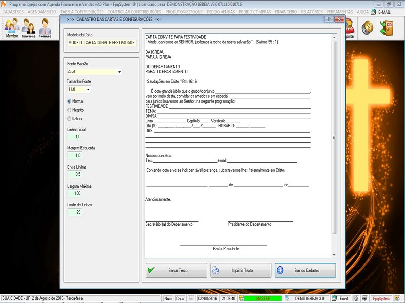Open the FERRAMENTAS menu
This screenshot has width=405, height=303.
(340, 12)
